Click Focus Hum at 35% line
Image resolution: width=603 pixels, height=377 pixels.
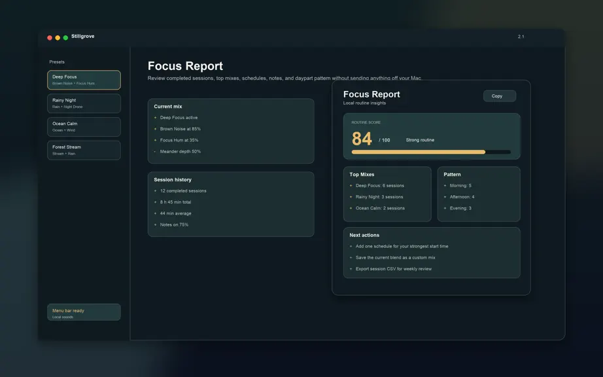(x=179, y=141)
